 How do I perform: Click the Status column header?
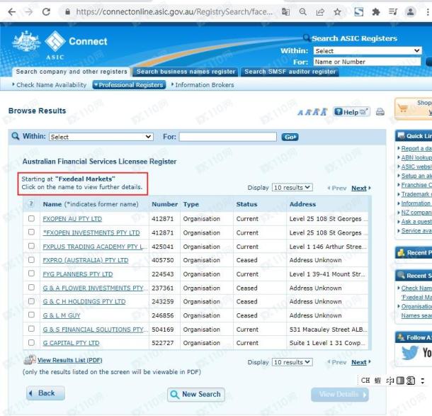pos(246,204)
